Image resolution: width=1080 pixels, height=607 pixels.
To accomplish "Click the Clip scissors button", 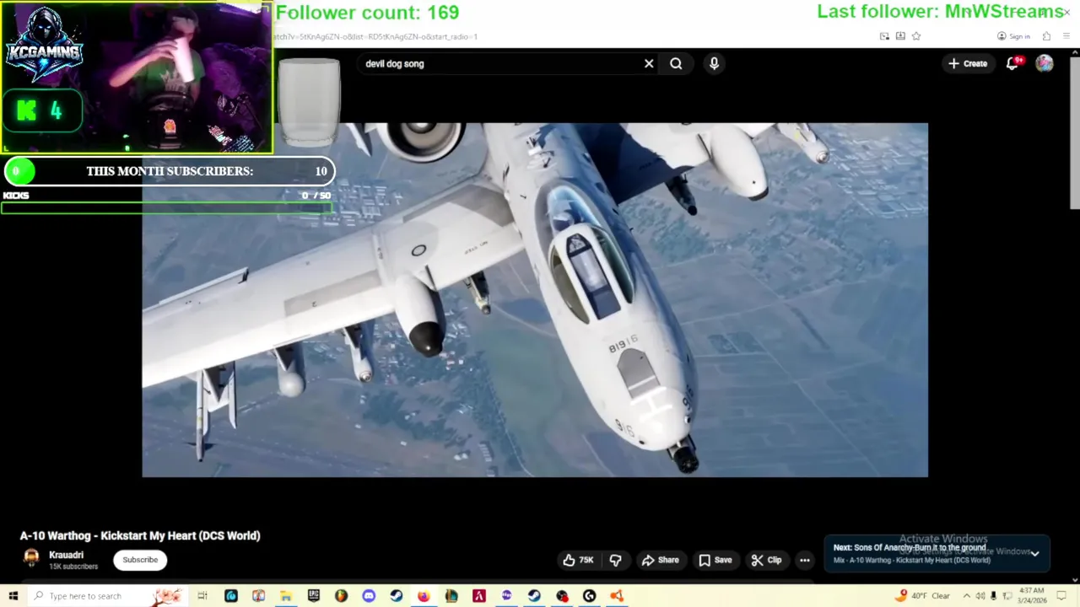I will coord(766,560).
